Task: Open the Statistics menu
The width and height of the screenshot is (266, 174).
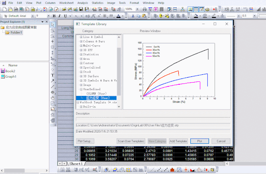Action: (x=97, y=3)
